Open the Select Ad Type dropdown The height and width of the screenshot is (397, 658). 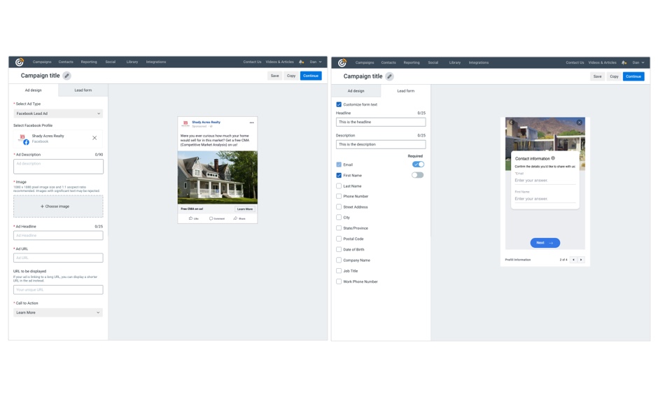(x=58, y=113)
